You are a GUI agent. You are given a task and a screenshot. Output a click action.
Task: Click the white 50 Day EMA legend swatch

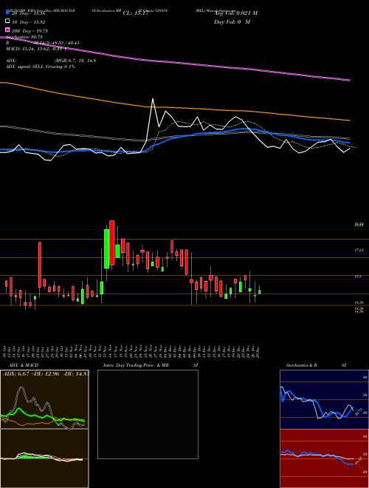(x=7, y=21)
